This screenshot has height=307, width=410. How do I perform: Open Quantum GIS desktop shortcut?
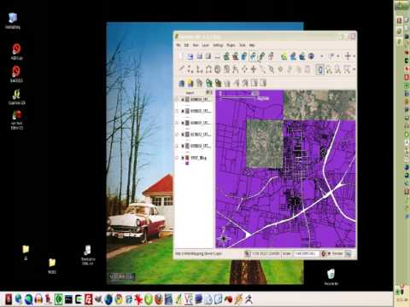click(16, 96)
